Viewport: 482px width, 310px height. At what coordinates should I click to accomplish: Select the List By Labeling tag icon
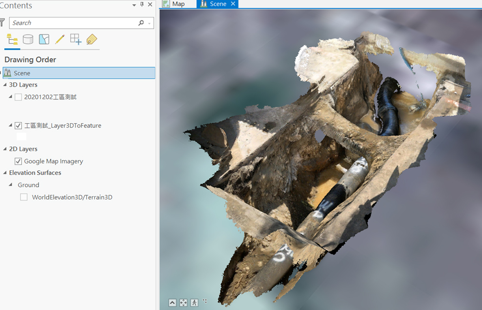pyautogui.click(x=92, y=39)
